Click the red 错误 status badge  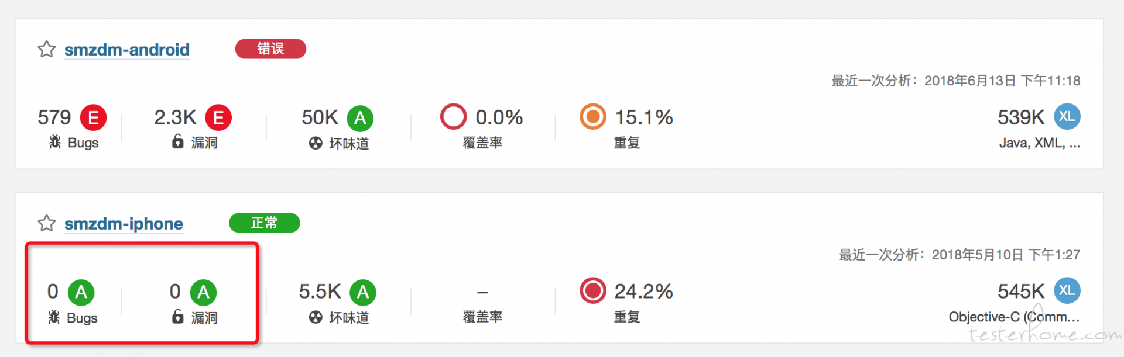[x=270, y=48]
